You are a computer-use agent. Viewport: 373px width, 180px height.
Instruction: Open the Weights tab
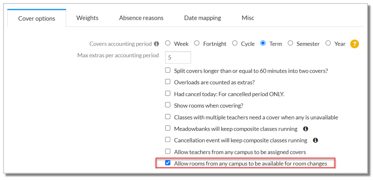[x=87, y=18]
